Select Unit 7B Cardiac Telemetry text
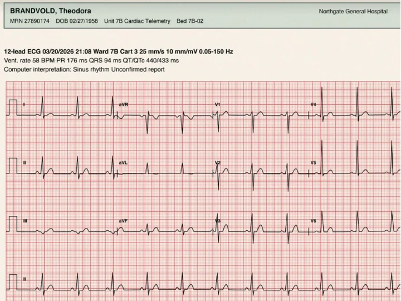401x301 pixels. (137, 21)
